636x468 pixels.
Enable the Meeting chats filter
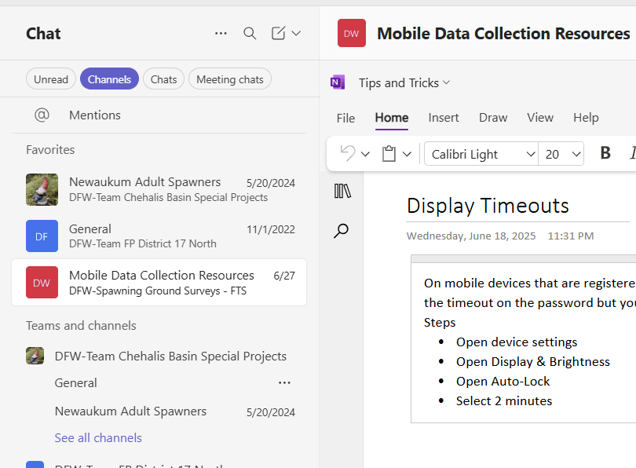point(229,79)
